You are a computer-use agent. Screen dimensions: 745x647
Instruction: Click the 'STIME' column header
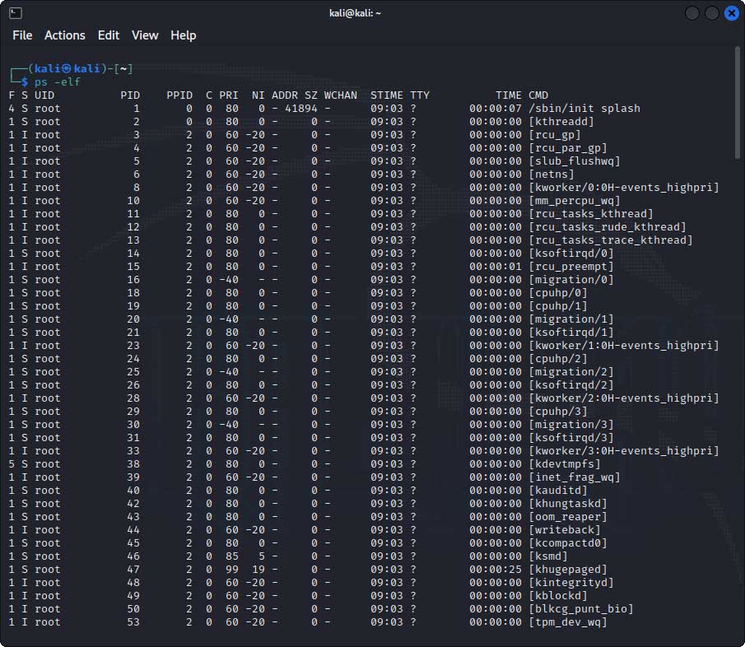(387, 95)
